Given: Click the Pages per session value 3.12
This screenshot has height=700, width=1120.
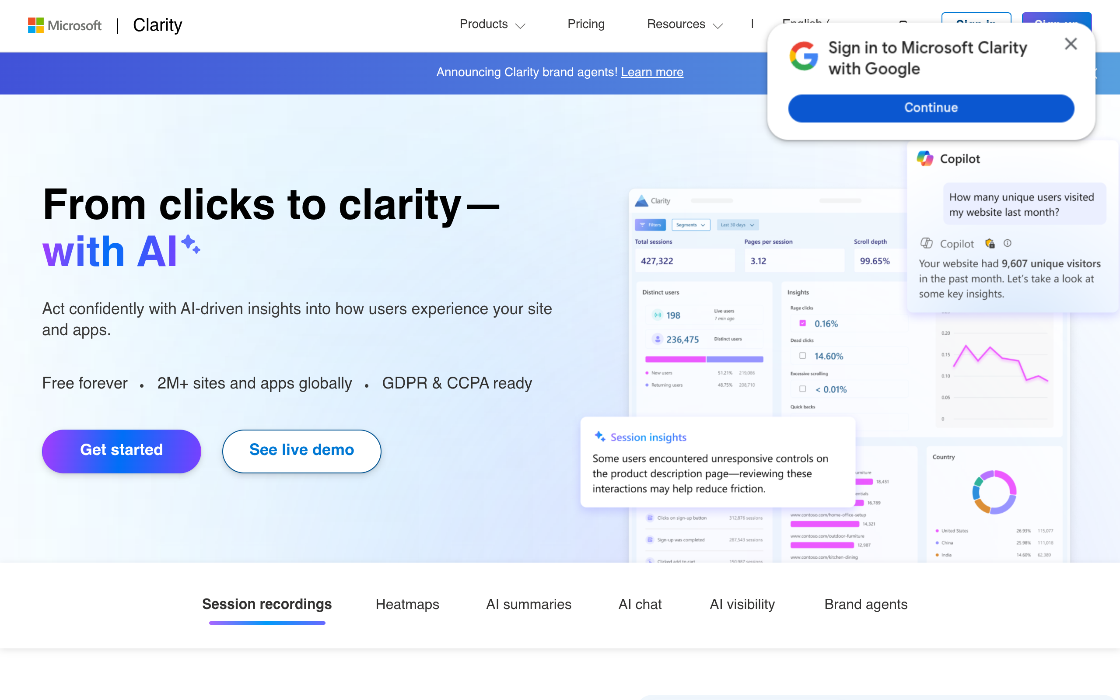Looking at the screenshot, I should pyautogui.click(x=758, y=261).
